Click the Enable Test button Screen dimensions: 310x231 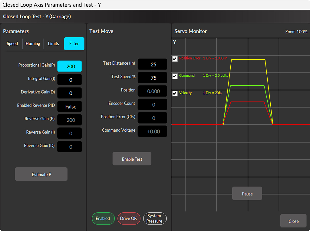(x=132, y=159)
